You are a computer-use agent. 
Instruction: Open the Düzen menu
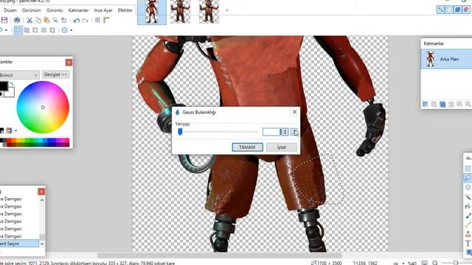(x=10, y=10)
